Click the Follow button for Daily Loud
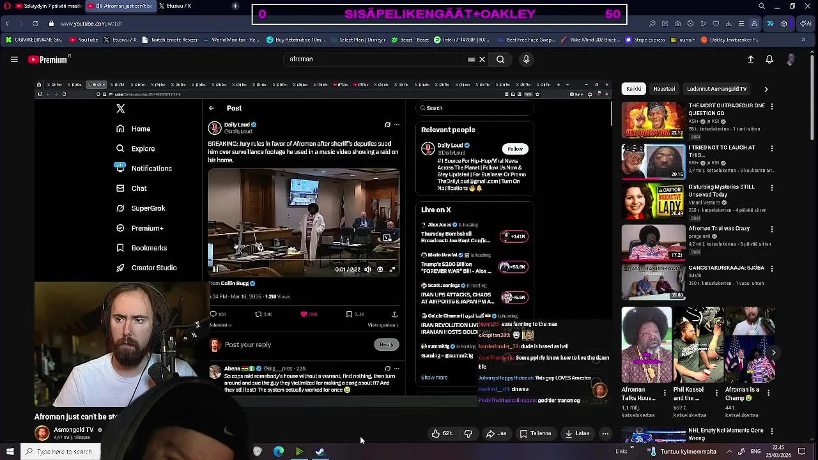 [x=515, y=149]
